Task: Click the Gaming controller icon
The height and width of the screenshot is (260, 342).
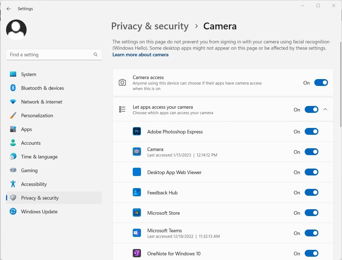Action: coord(13,170)
